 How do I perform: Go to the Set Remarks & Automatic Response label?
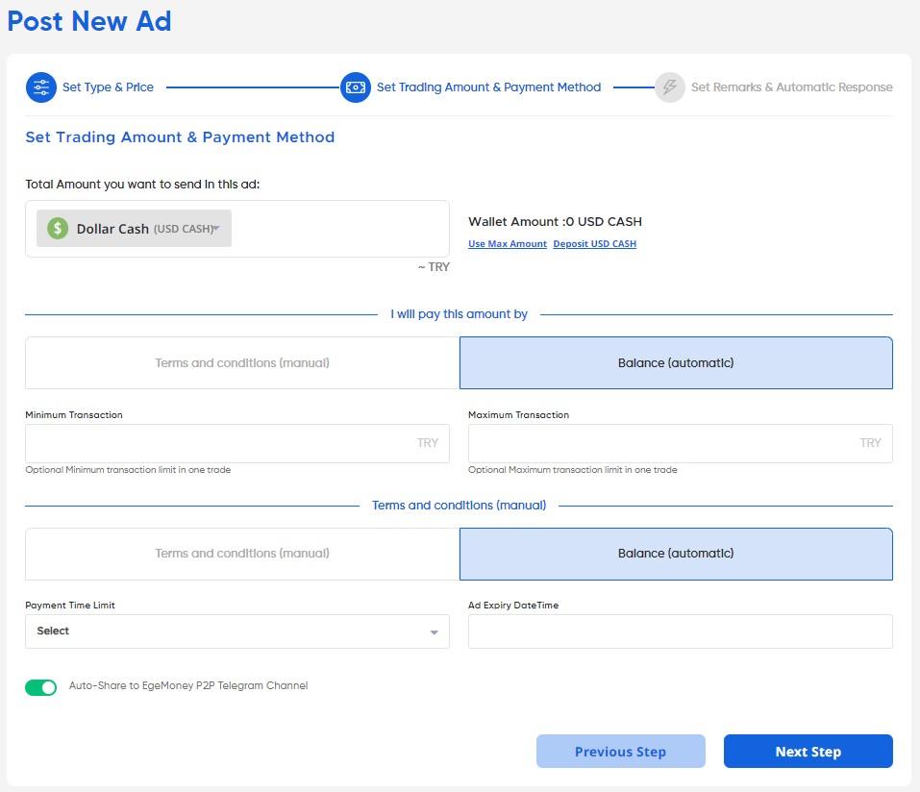tap(791, 87)
